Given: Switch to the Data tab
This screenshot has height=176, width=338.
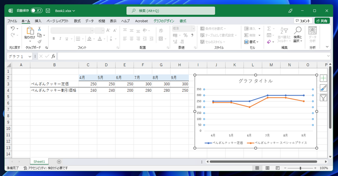Looking at the screenshot, I should click(89, 21).
